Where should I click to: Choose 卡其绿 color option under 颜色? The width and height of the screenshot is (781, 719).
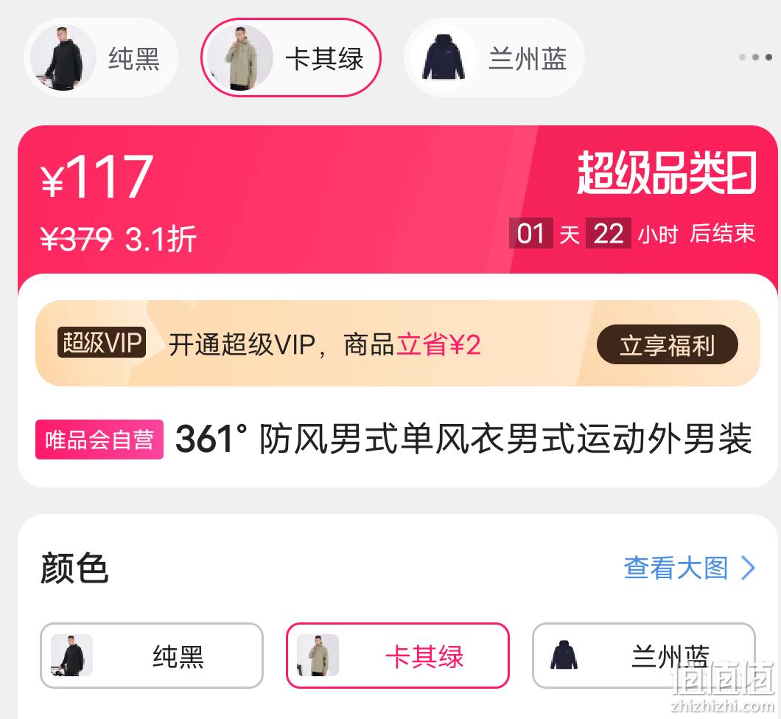(x=397, y=655)
